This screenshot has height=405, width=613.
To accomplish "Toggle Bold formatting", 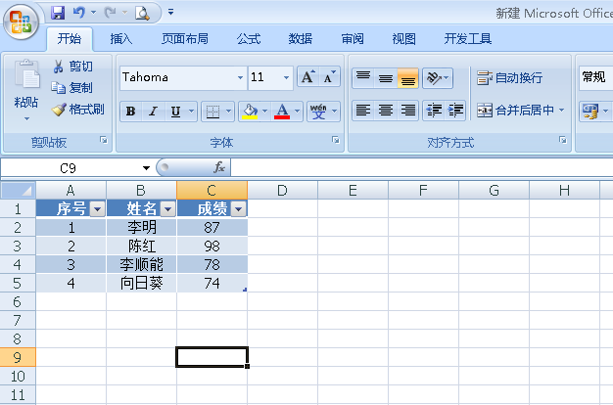I will [130, 112].
